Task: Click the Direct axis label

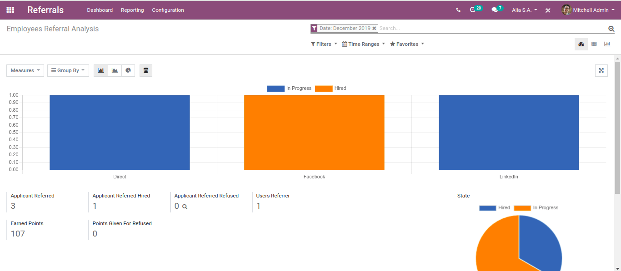Action: click(120, 177)
